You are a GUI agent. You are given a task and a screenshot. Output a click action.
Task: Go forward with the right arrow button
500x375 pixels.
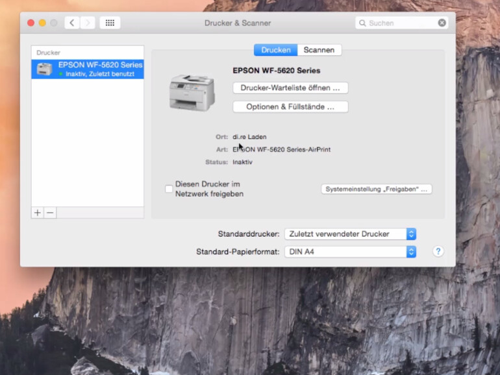pyautogui.click(x=88, y=23)
